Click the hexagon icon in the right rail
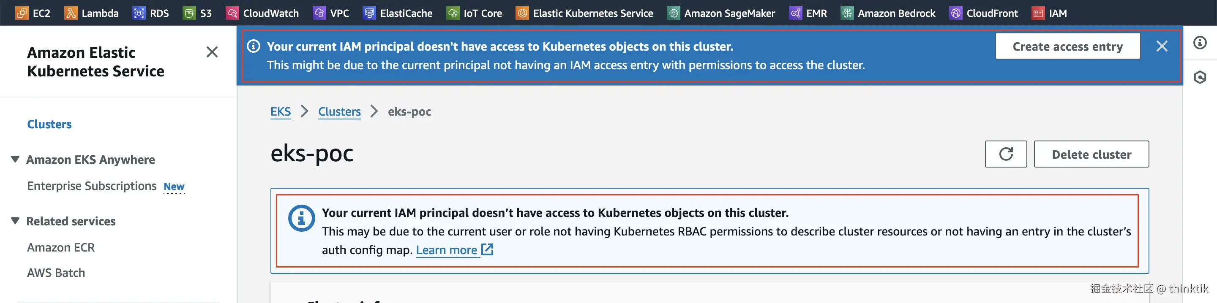The image size is (1217, 303). pyautogui.click(x=1200, y=77)
